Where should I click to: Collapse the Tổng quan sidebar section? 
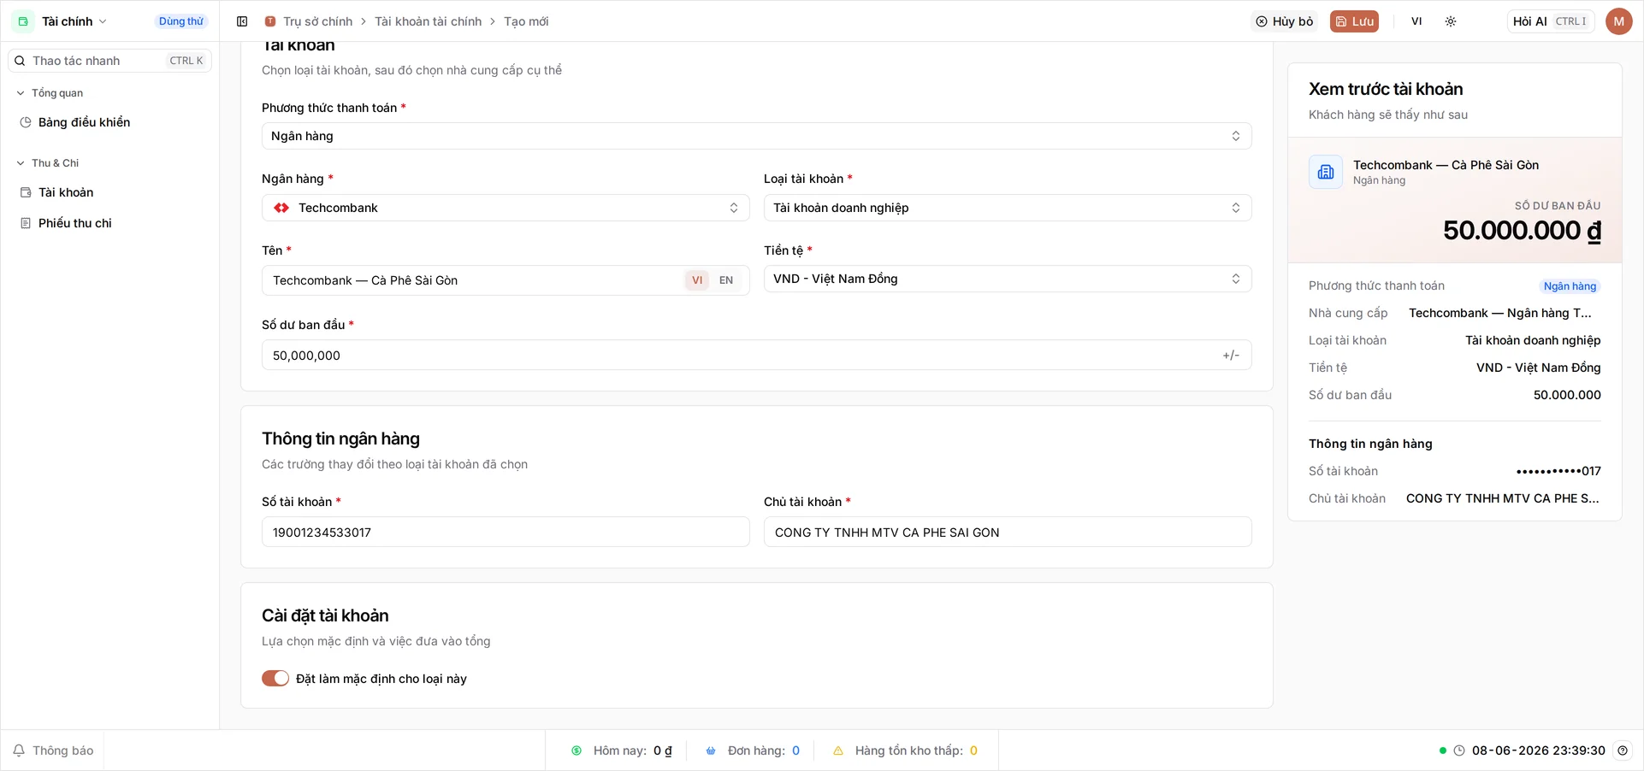point(21,93)
